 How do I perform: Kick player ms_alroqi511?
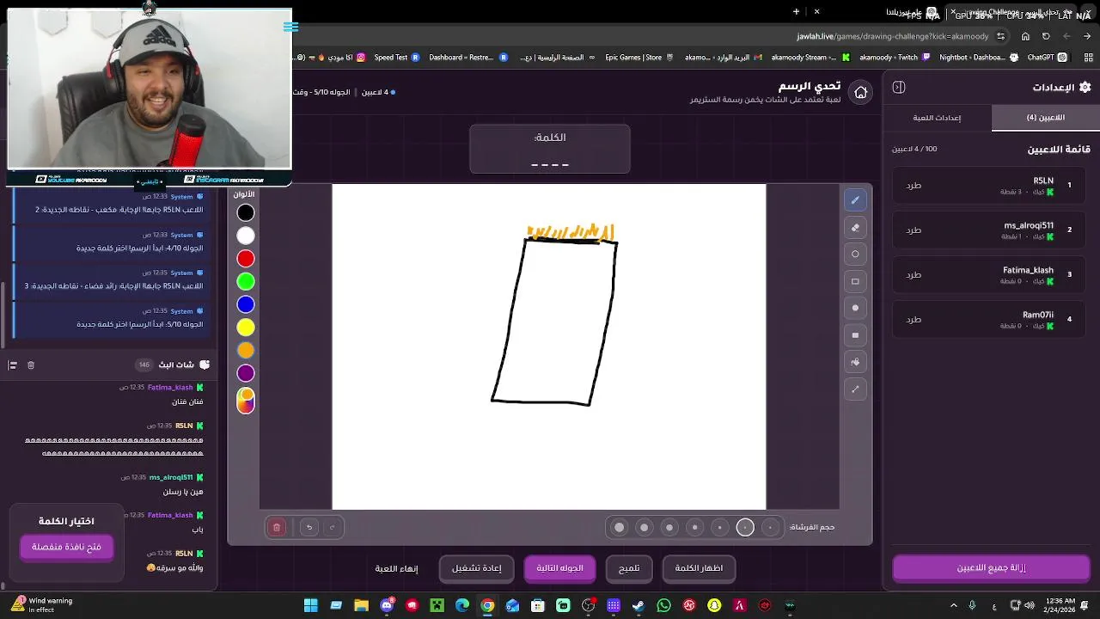point(914,230)
